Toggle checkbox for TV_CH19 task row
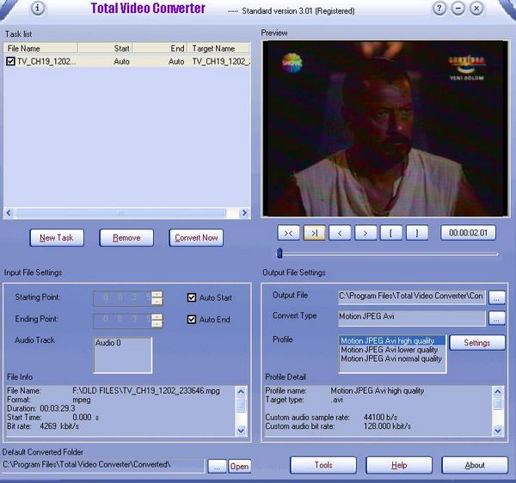Screen dimensions: 516x483 pos(10,62)
